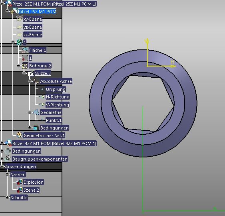Click the Baugruppenkomponenten gear icon

8,158
